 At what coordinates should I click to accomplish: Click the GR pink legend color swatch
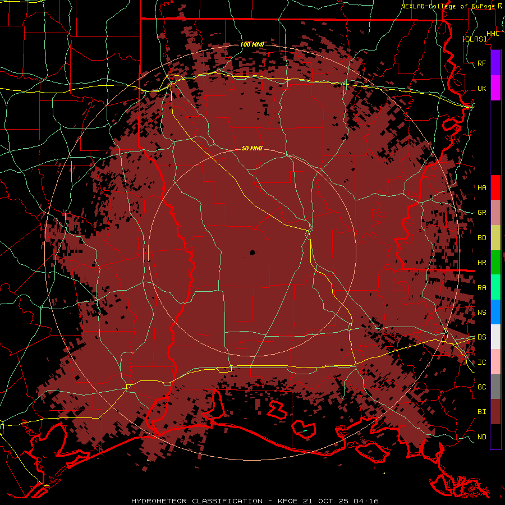pyautogui.click(x=495, y=213)
